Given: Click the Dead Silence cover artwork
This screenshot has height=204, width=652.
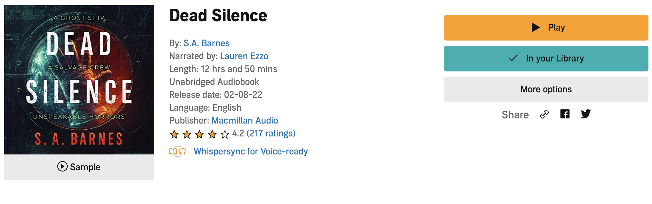Looking at the screenshot, I should coord(79,79).
